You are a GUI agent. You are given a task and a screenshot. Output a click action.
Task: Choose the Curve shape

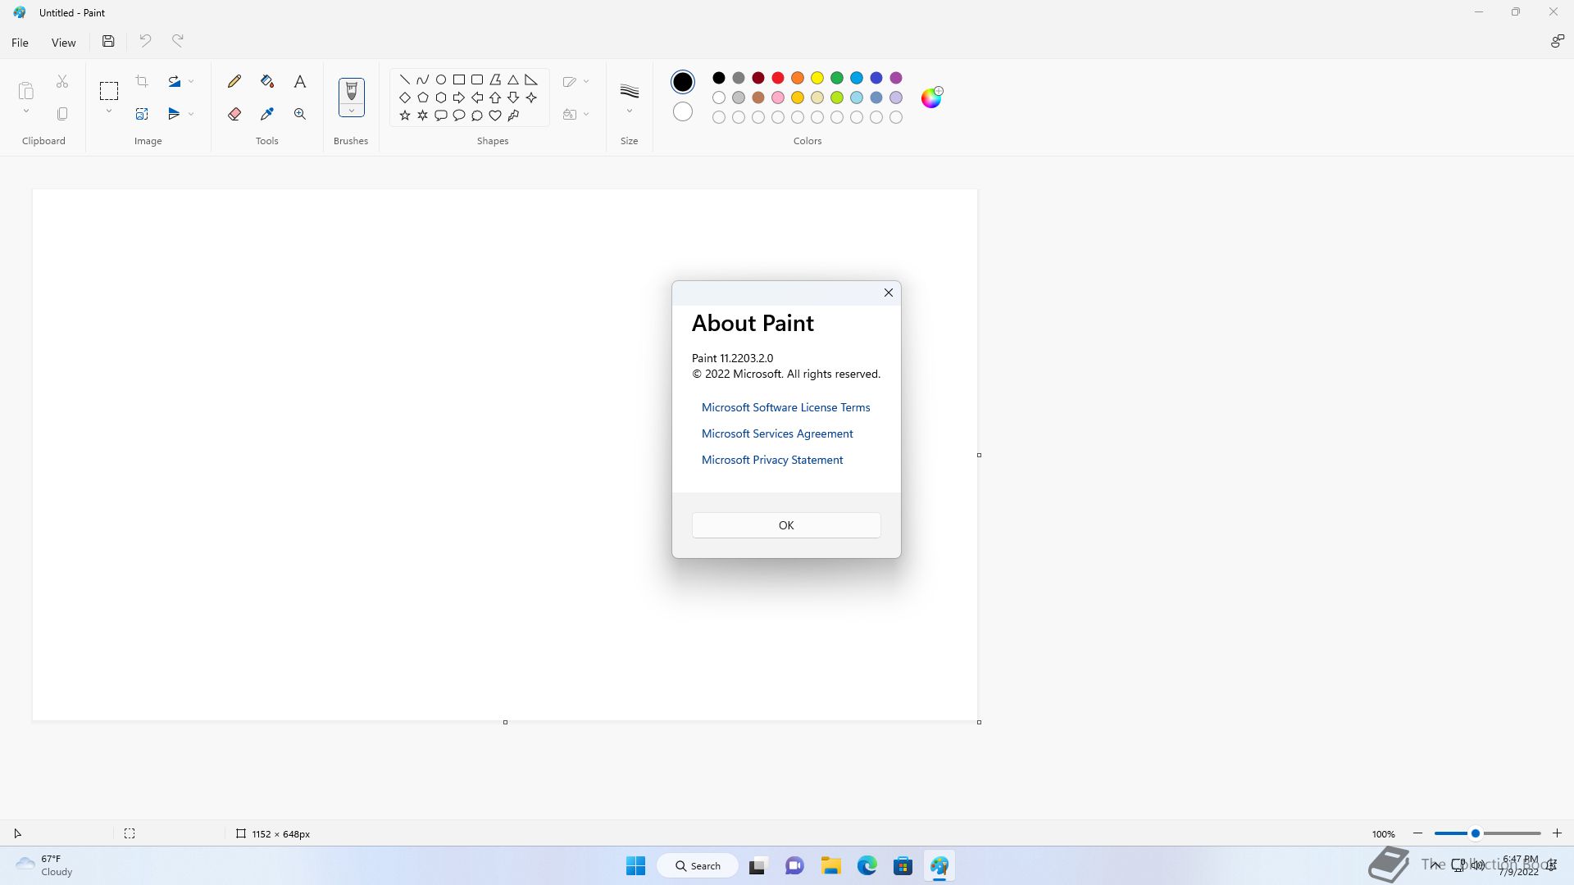click(423, 79)
